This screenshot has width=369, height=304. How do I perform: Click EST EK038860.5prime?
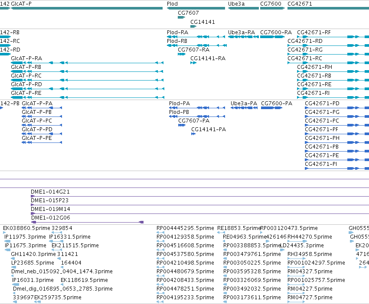[26, 228]
